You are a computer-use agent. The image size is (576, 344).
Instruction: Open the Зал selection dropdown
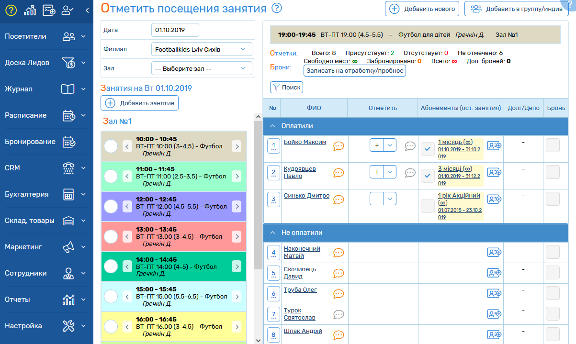click(202, 68)
